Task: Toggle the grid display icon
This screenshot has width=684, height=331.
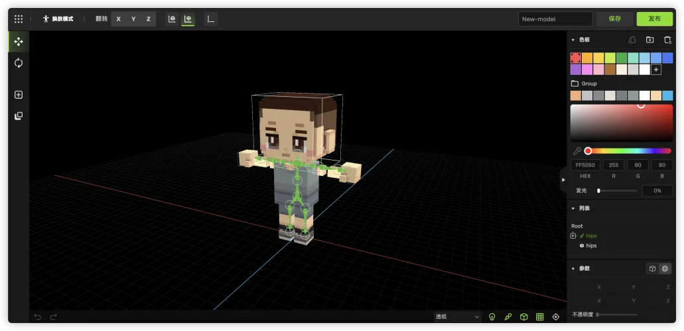Action: [540, 317]
